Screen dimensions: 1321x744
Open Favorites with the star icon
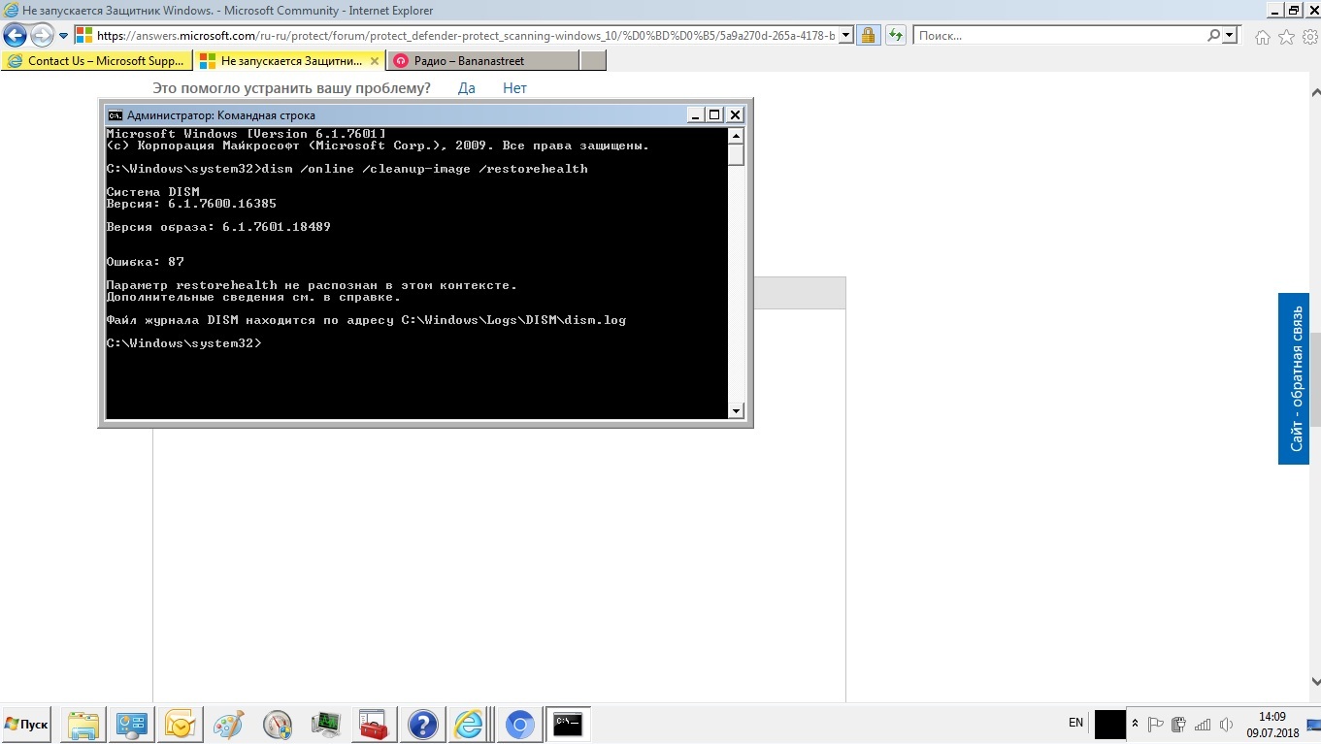[x=1286, y=37]
